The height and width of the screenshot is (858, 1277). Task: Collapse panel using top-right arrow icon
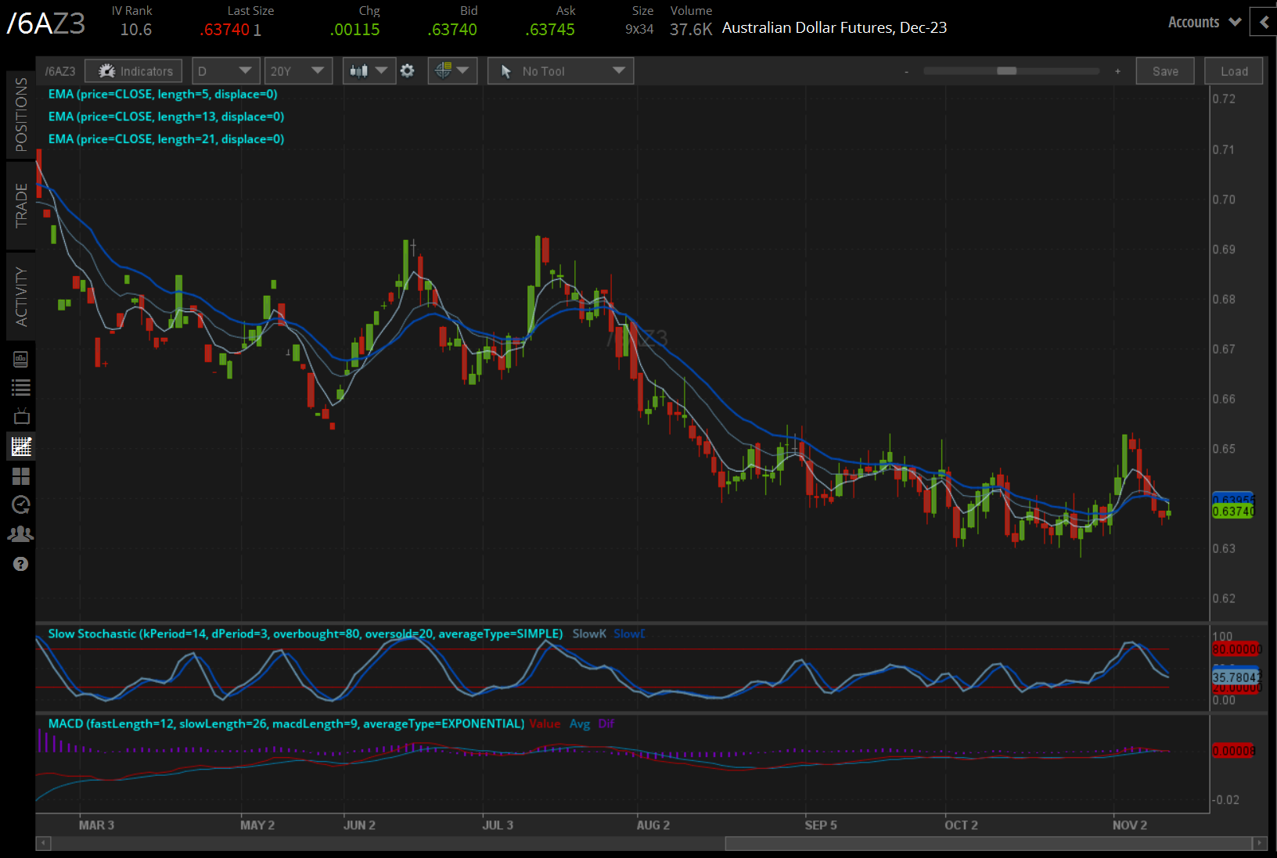pos(1264,23)
